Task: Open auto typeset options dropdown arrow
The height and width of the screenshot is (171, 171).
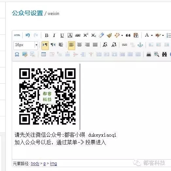Action: (122, 35)
